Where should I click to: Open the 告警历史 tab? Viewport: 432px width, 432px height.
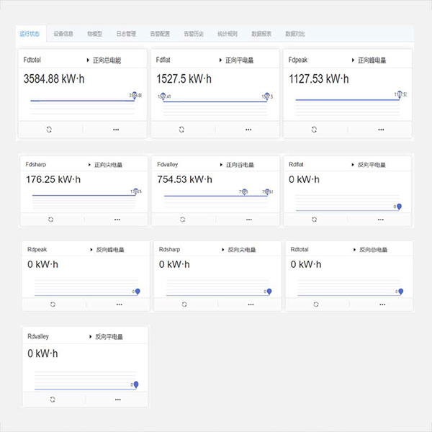click(194, 33)
